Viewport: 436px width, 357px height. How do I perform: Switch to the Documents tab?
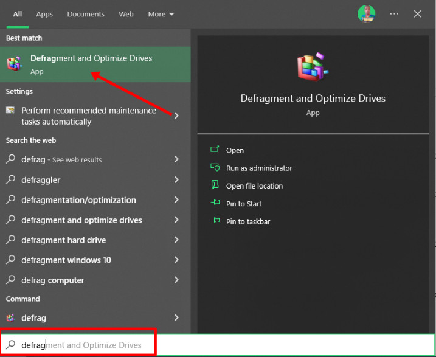[86, 14]
